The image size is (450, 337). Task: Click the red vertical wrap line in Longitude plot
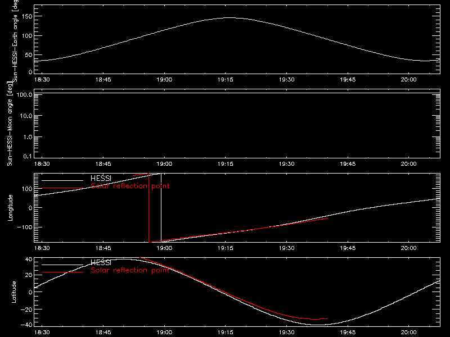coord(148,208)
